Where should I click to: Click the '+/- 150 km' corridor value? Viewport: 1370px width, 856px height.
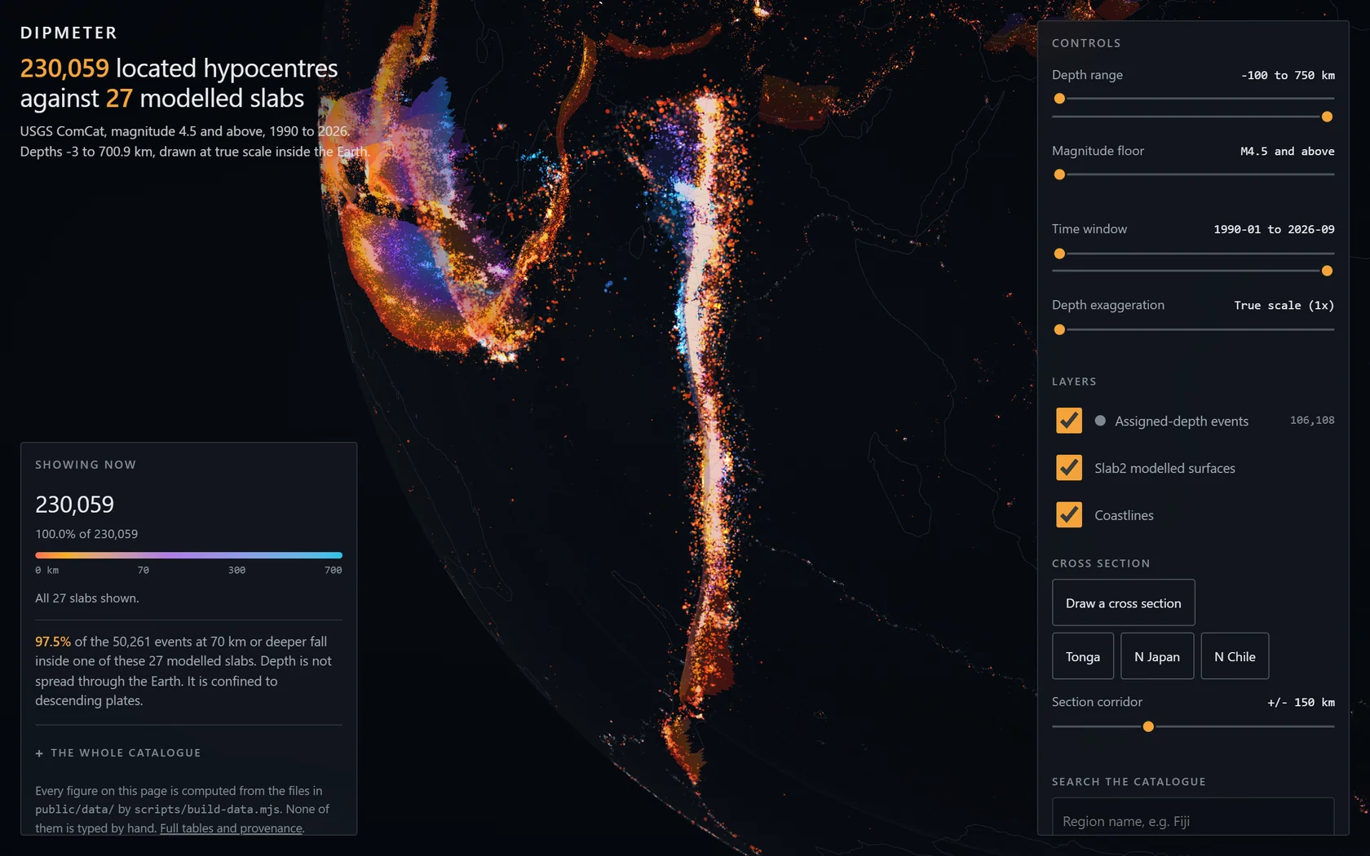pos(1301,702)
